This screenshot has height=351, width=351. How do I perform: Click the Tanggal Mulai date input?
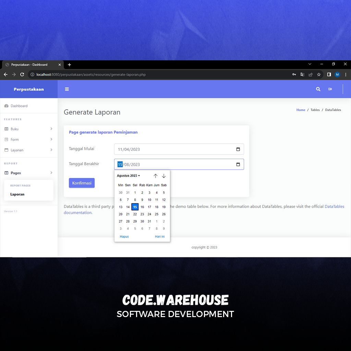click(x=179, y=149)
